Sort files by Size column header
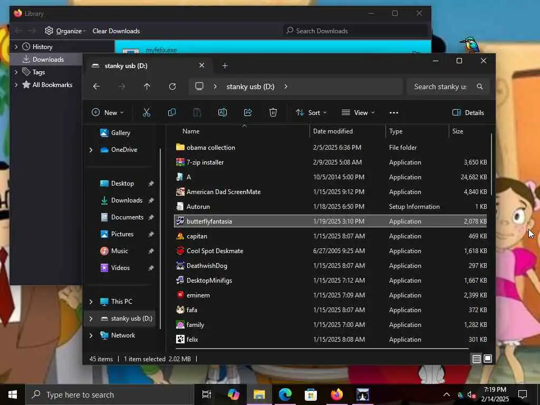The width and height of the screenshot is (540, 405). [458, 131]
